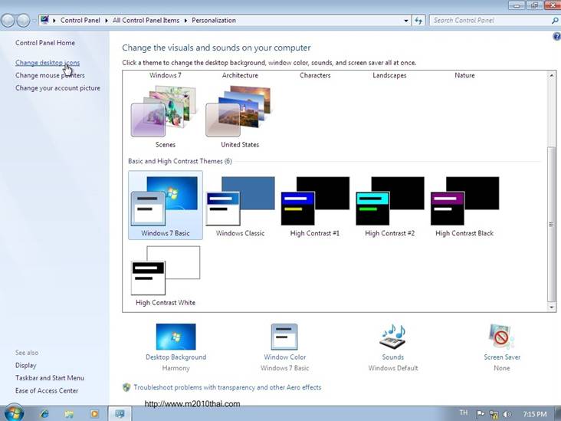
Task: Select the Scenes theme thumbnail
Action: coord(165,111)
